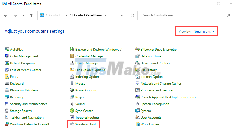Click the Color Management monitor icon

[7, 56]
